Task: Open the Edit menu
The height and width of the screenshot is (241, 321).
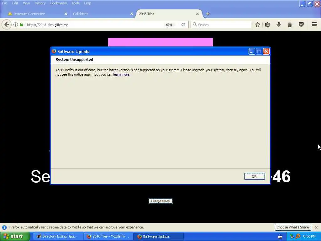Action: [15, 3]
